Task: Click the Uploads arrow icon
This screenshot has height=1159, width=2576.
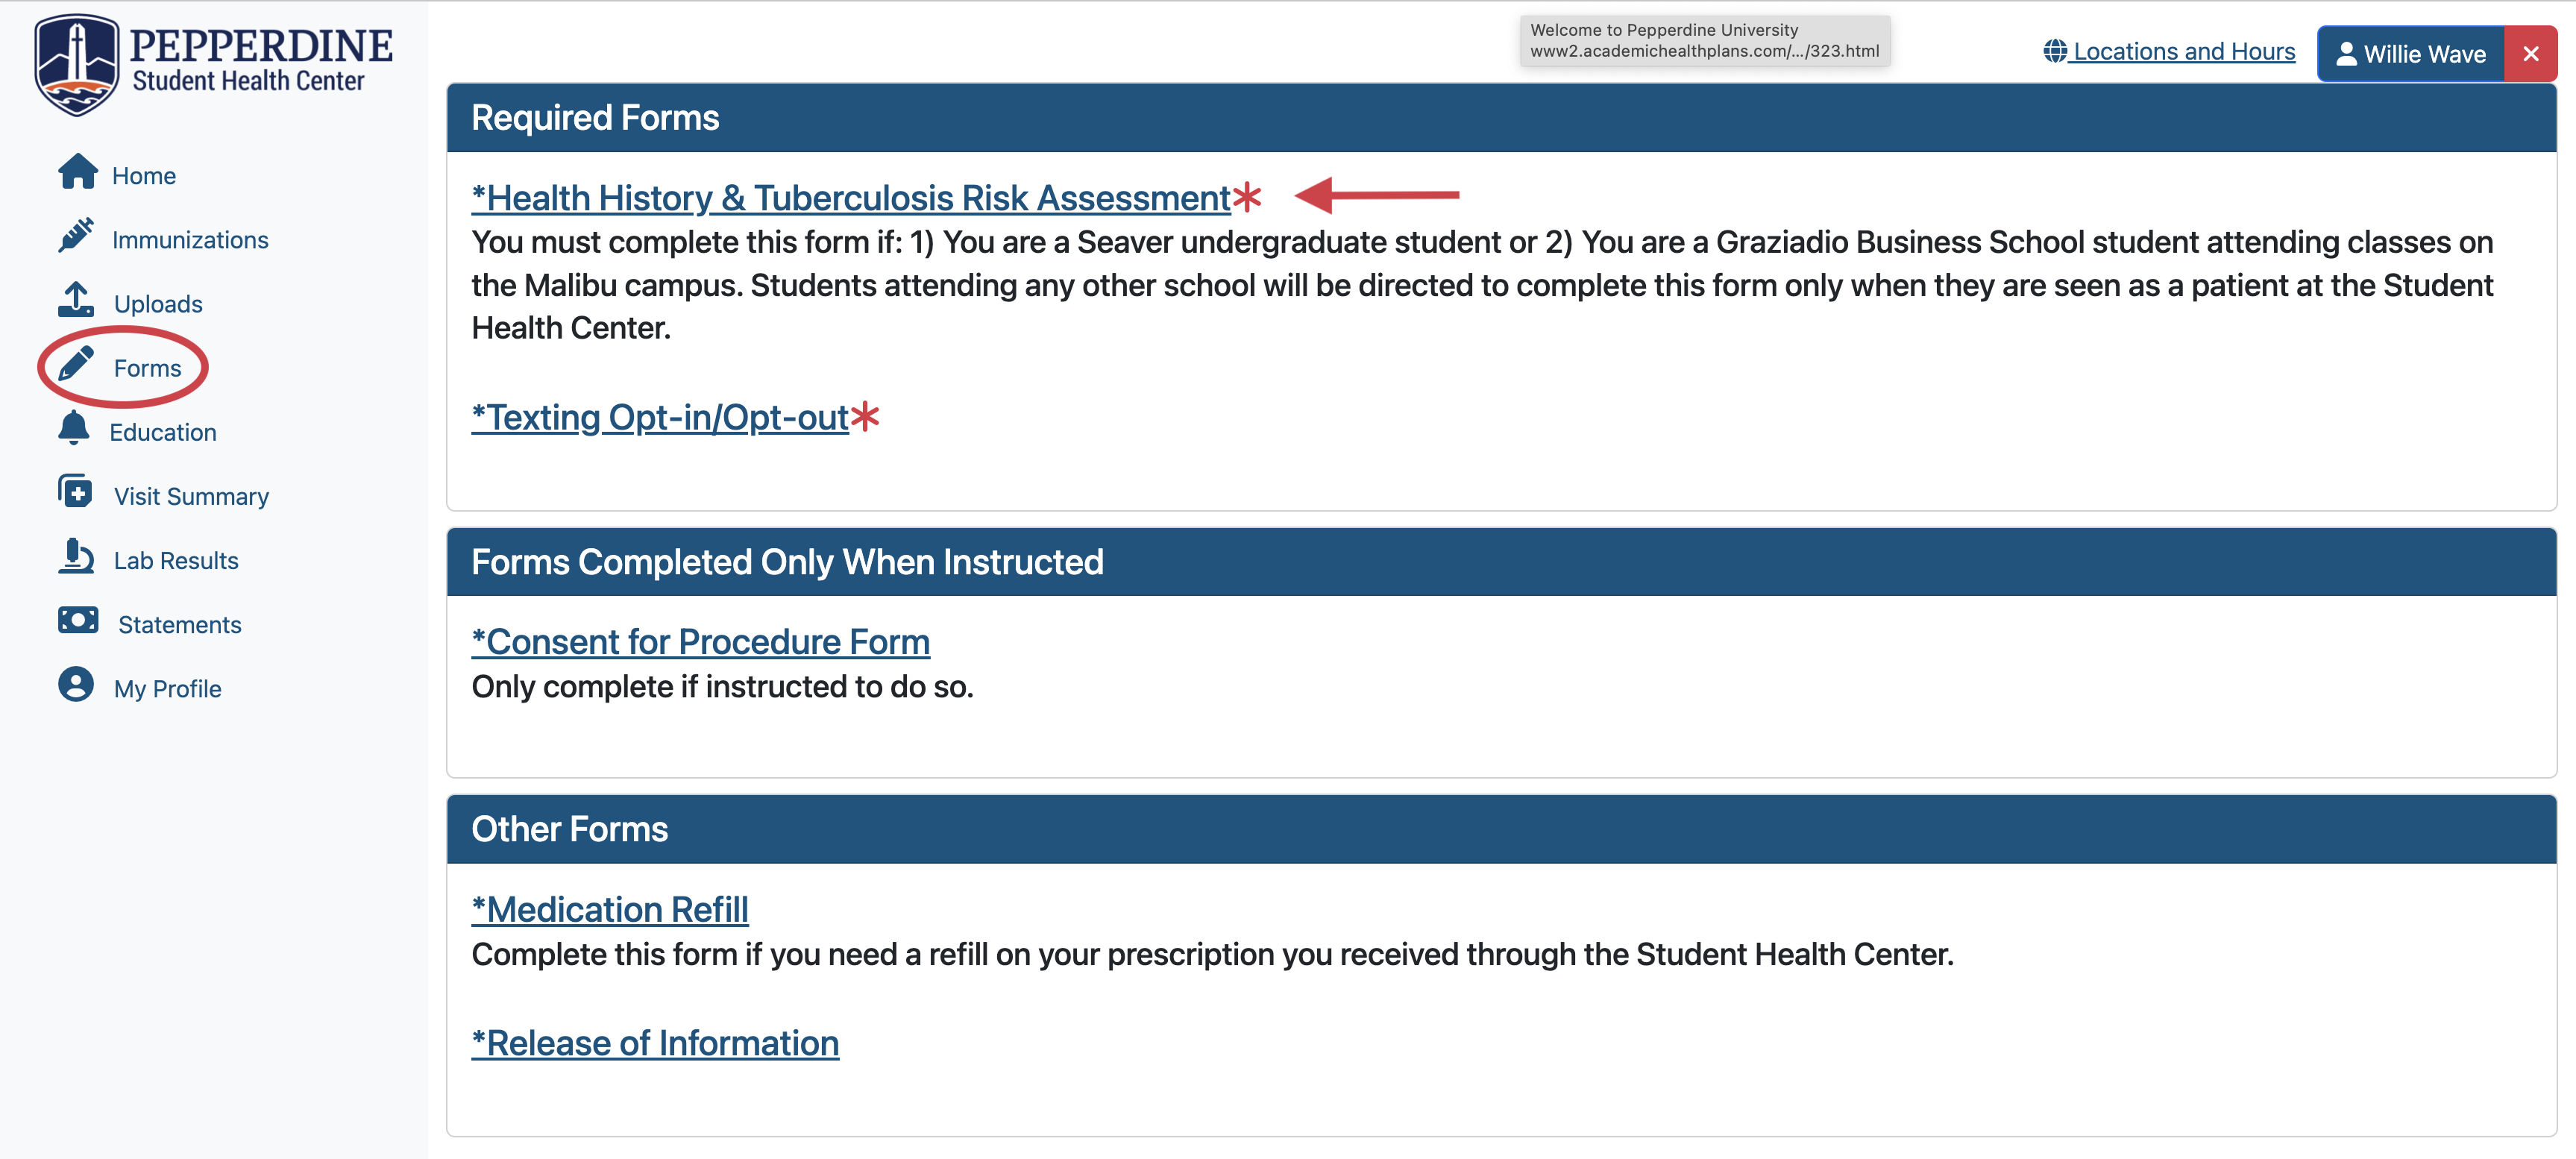Action: click(x=76, y=300)
